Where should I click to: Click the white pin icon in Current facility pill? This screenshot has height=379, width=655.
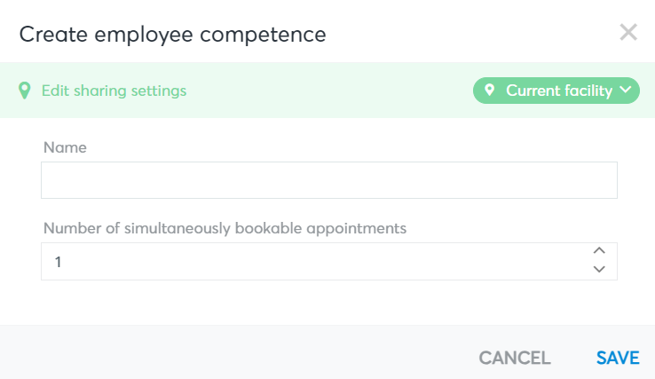tap(490, 90)
